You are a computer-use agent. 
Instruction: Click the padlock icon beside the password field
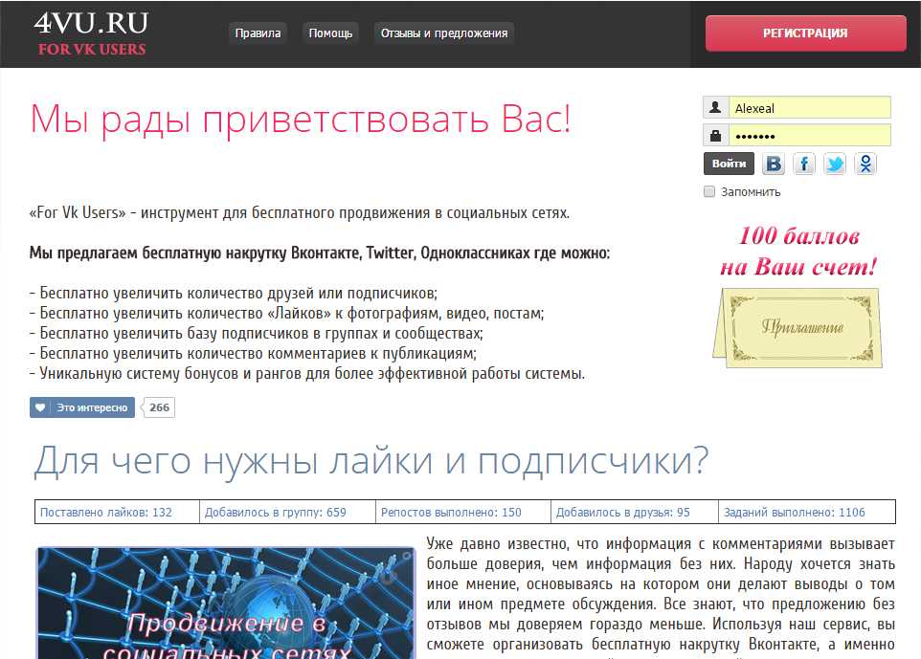(715, 135)
